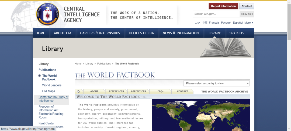Open the World Leaders sidebar link

coord(52,85)
